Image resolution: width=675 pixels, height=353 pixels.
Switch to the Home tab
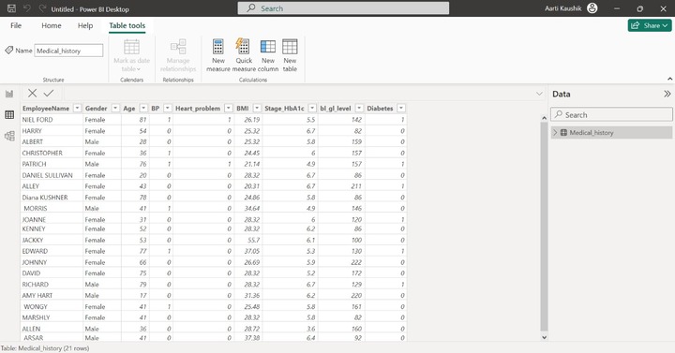(x=52, y=25)
